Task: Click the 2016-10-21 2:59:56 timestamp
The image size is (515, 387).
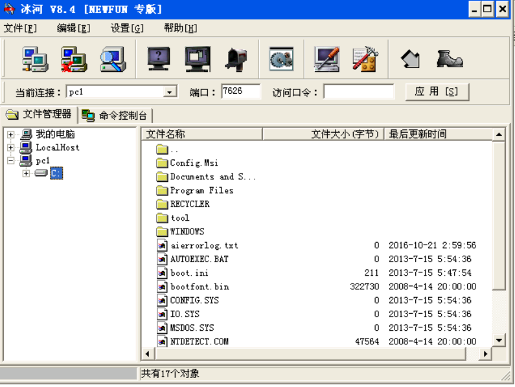Action: point(432,245)
